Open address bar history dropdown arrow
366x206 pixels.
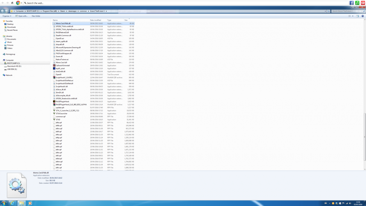(x=325, y=11)
